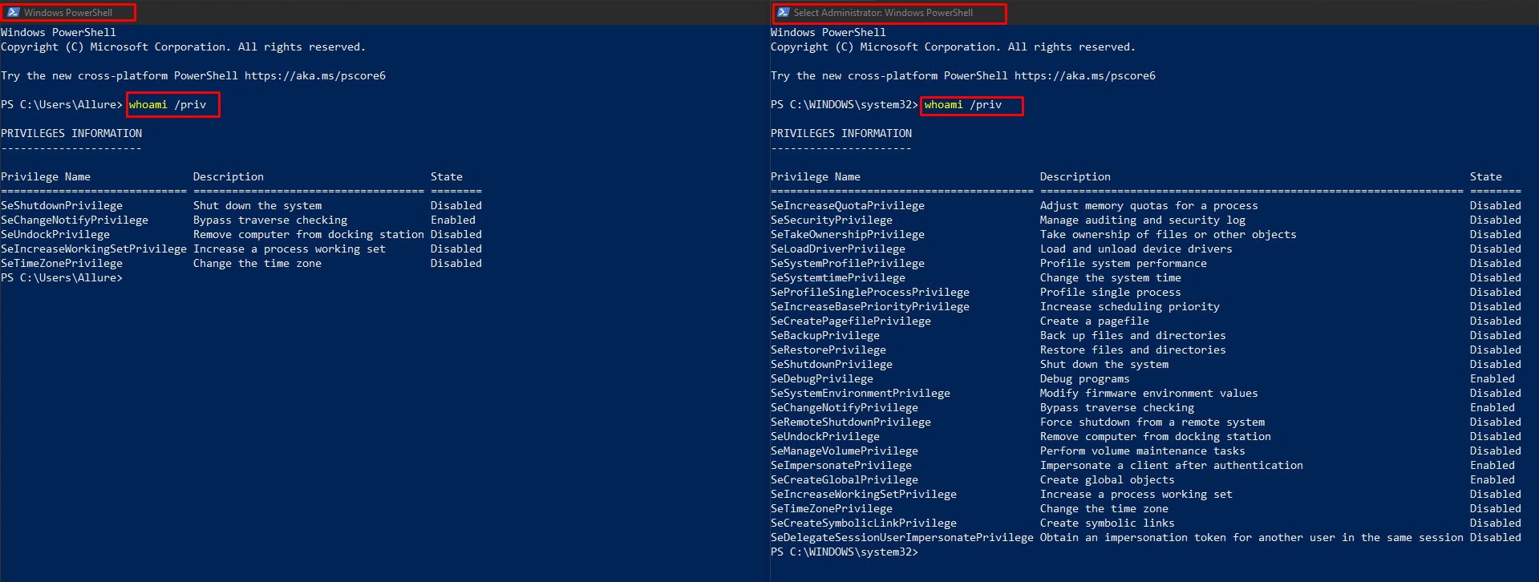Click 'Enabled' state in SeDebugPrivilege row
This screenshot has height=582, width=1539.
tap(1492, 379)
